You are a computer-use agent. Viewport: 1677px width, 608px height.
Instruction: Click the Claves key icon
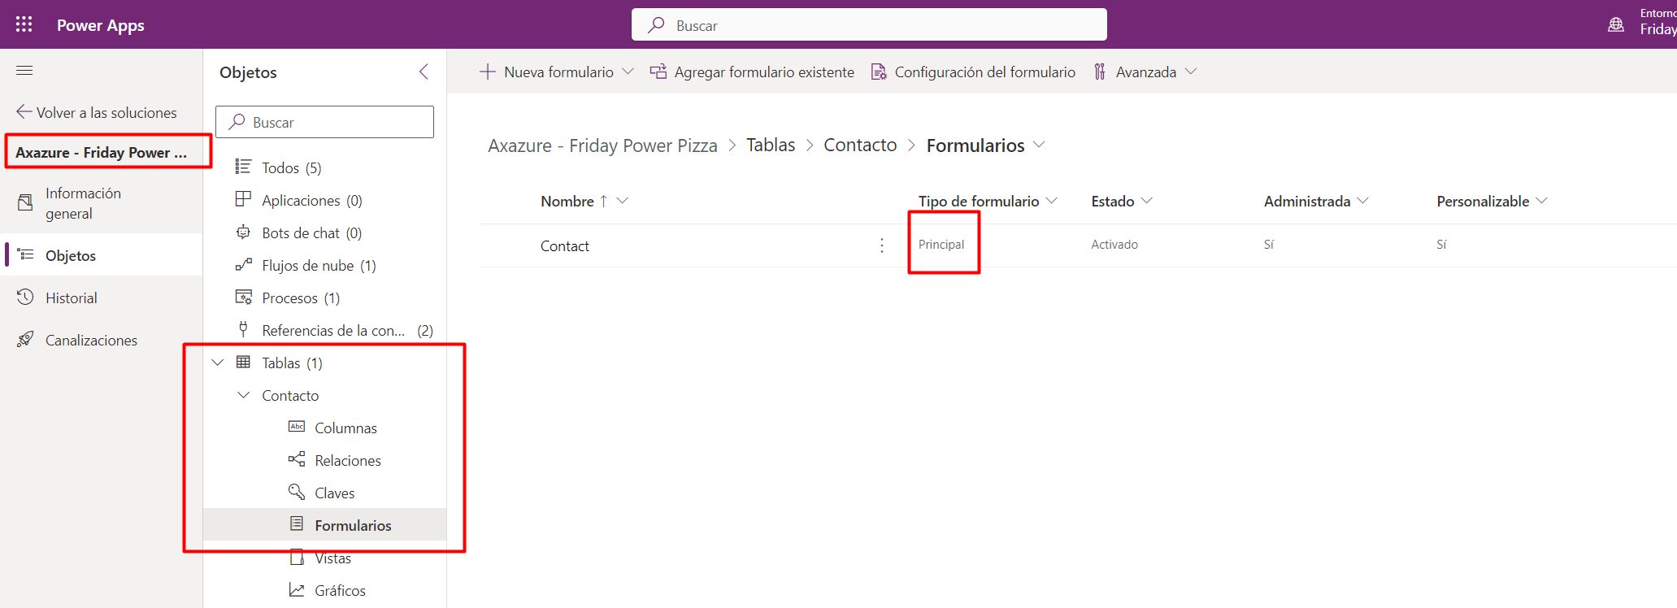tap(297, 492)
